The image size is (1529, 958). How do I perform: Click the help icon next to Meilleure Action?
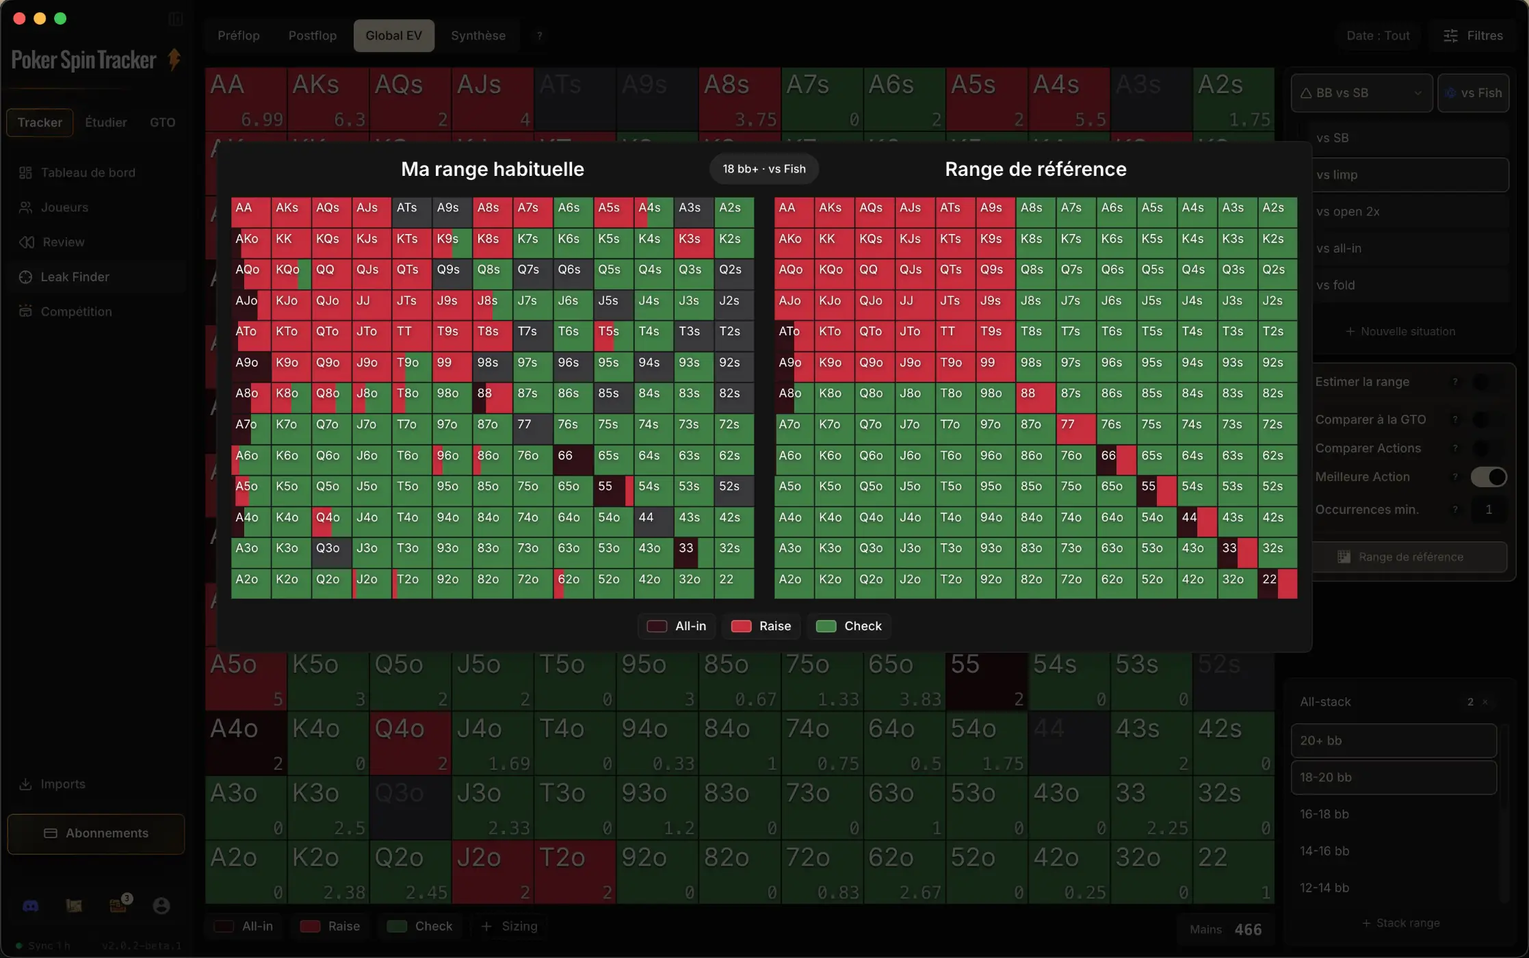pos(1455,477)
